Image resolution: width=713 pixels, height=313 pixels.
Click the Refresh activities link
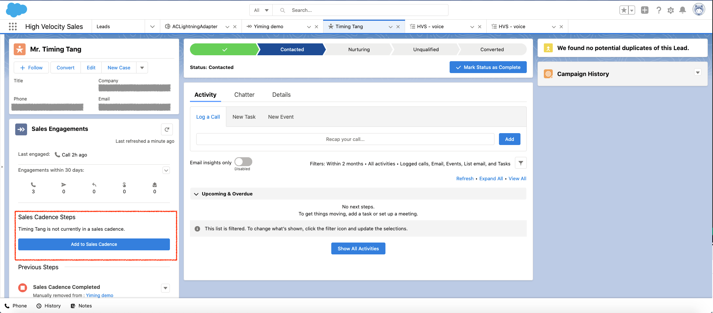(x=465, y=179)
